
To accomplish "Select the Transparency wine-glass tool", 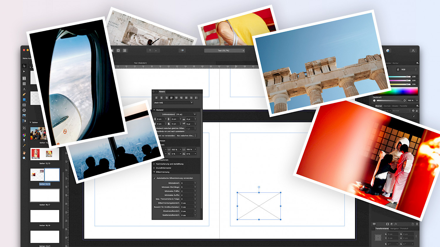I will (x=24, y=140).
